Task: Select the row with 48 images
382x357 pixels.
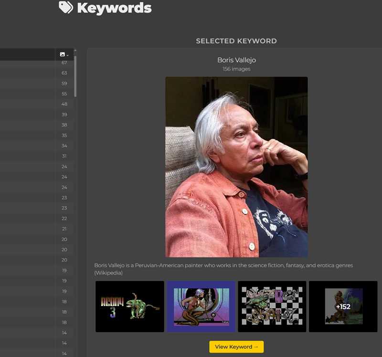Action: click(37, 104)
